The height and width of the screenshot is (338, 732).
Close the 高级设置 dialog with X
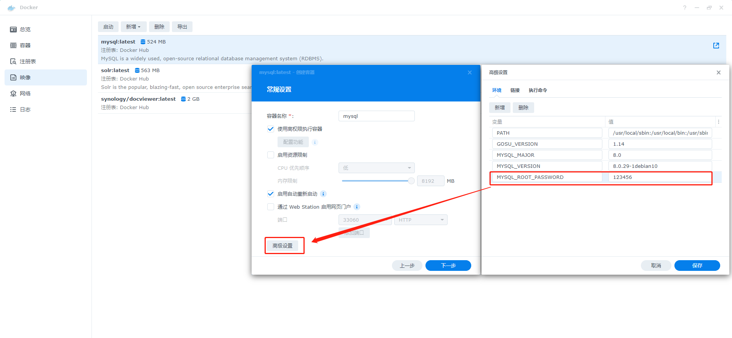pyautogui.click(x=719, y=72)
